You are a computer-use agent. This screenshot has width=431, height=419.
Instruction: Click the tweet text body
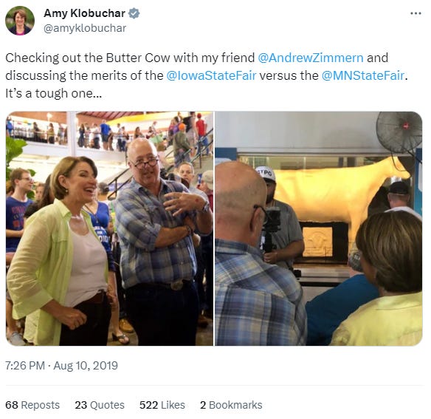click(x=206, y=75)
